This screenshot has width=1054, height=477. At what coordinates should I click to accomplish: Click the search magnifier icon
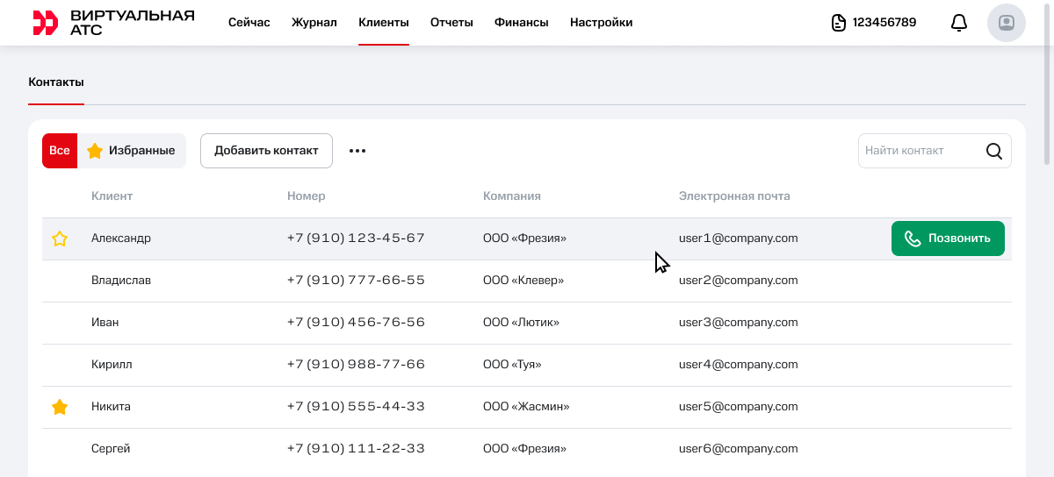click(994, 151)
